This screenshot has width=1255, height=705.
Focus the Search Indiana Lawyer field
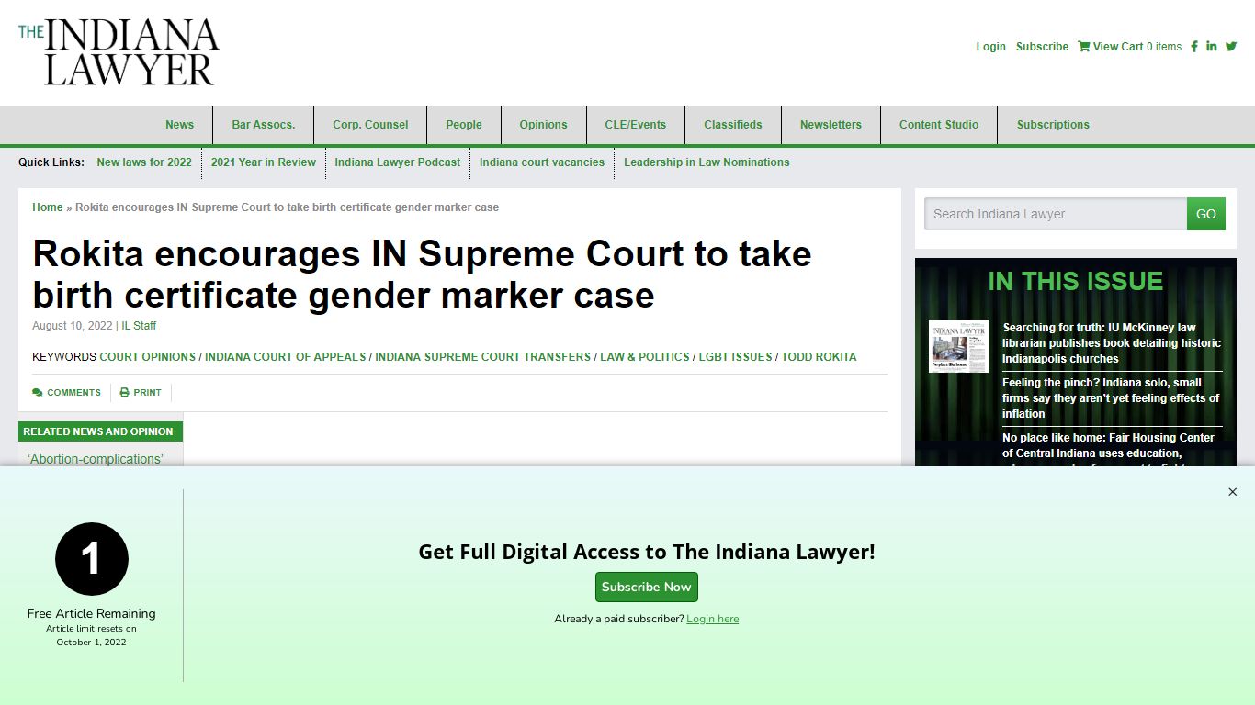coord(1056,214)
